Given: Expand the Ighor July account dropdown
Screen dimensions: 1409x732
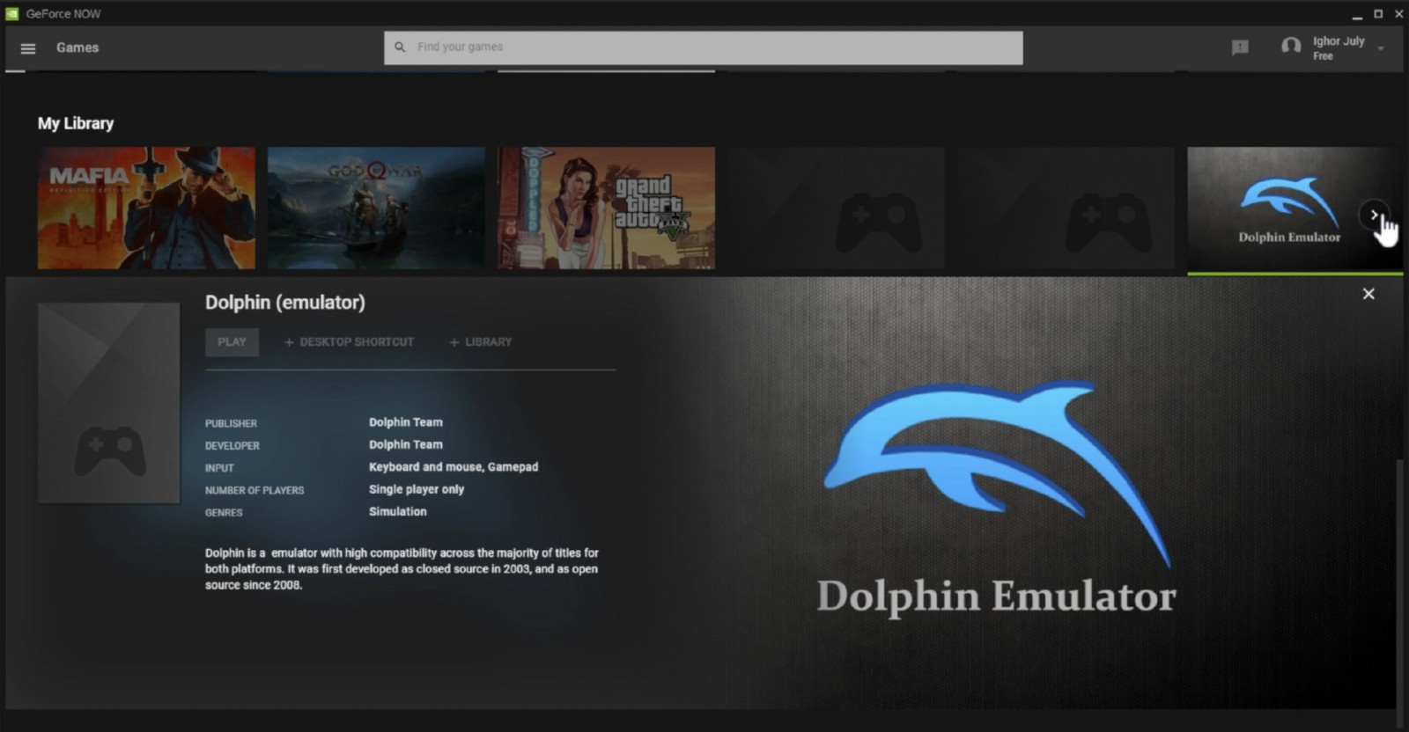Looking at the screenshot, I should [1381, 48].
